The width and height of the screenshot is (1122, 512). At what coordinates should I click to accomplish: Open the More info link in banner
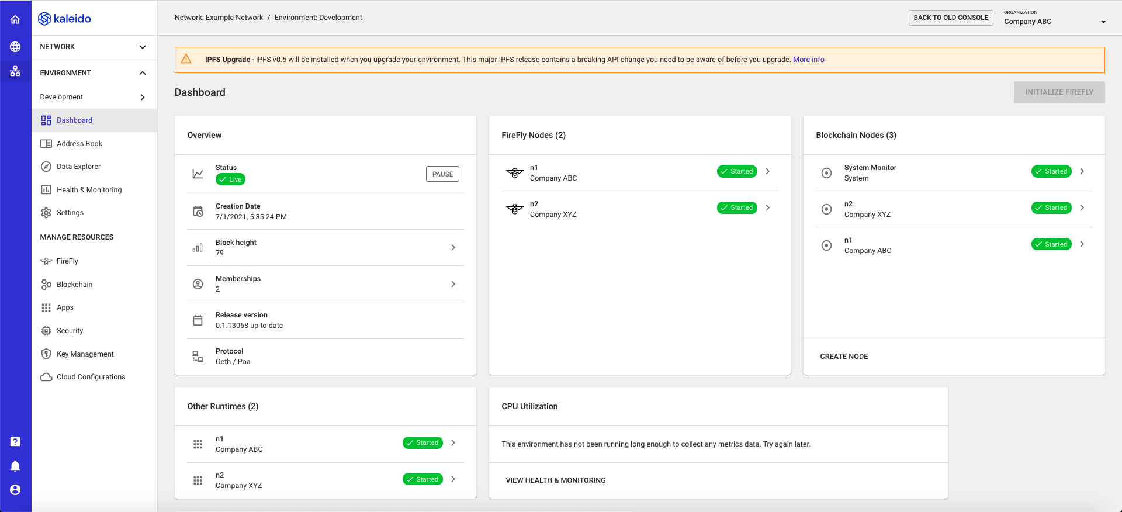[809, 60]
